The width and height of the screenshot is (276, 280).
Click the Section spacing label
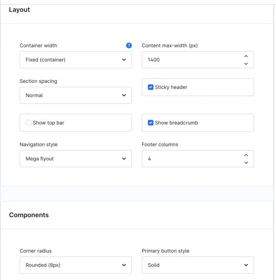pyautogui.click(x=39, y=81)
